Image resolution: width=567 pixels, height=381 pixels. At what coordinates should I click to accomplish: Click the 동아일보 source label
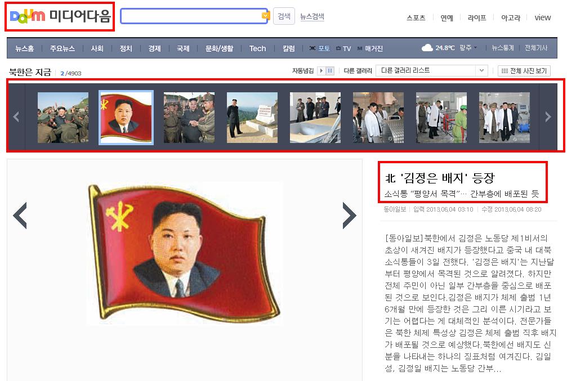pos(395,209)
